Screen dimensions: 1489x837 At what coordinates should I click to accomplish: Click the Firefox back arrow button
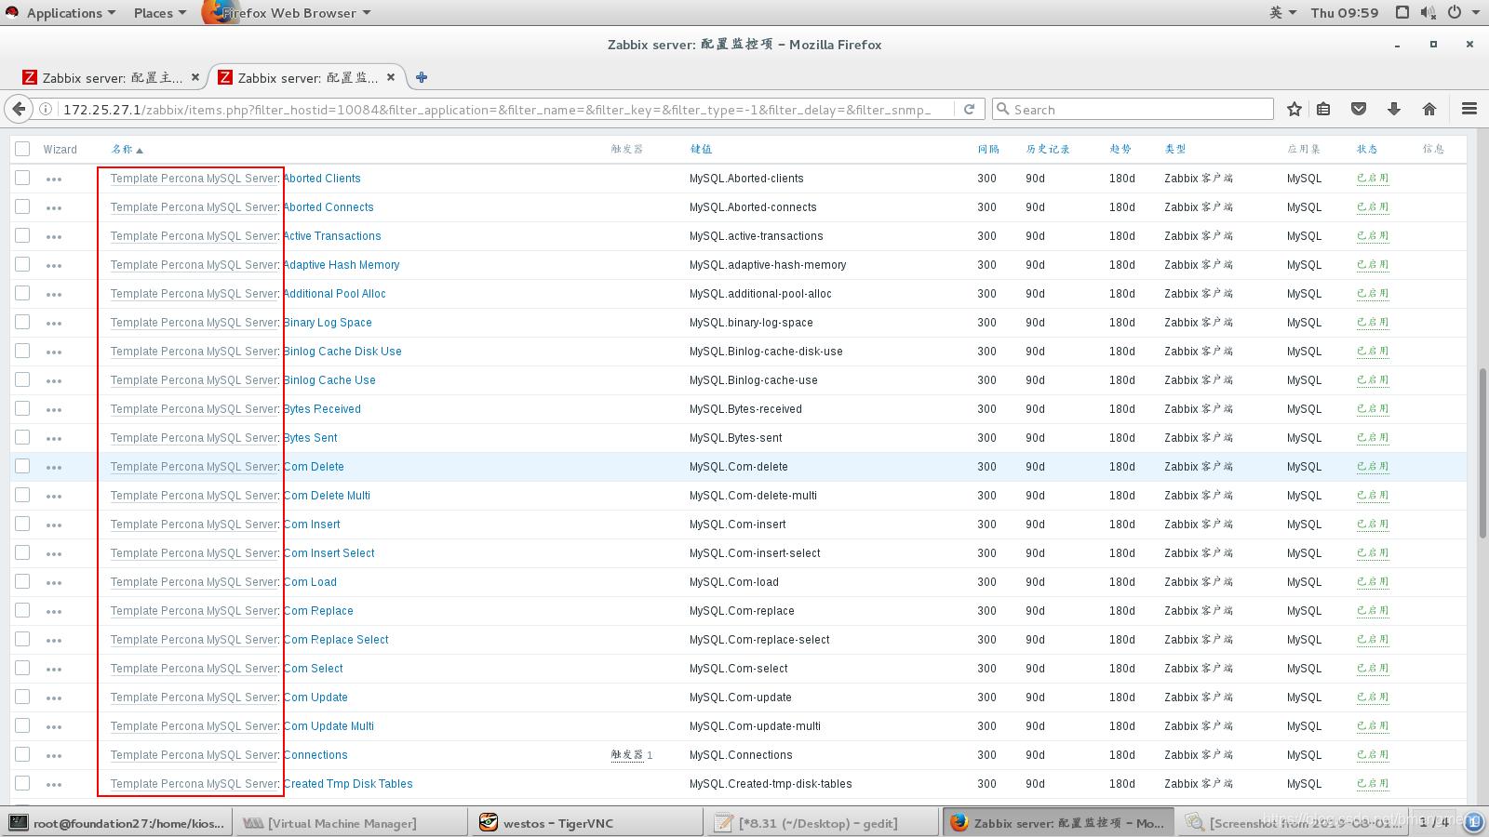[x=19, y=109]
